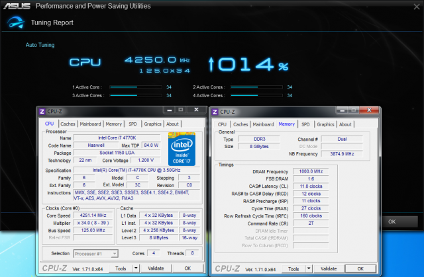Click the 4250.0 MHz CPU frequency readout

tap(157, 60)
